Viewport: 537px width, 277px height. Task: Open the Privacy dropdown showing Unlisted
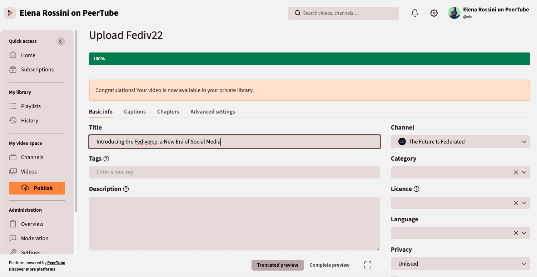click(461, 264)
